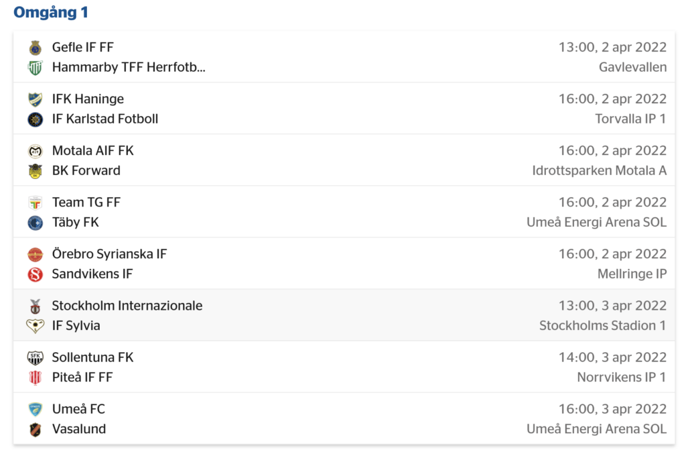Select the Piteå IF FF red striped crest
The image size is (686, 462).
35,378
